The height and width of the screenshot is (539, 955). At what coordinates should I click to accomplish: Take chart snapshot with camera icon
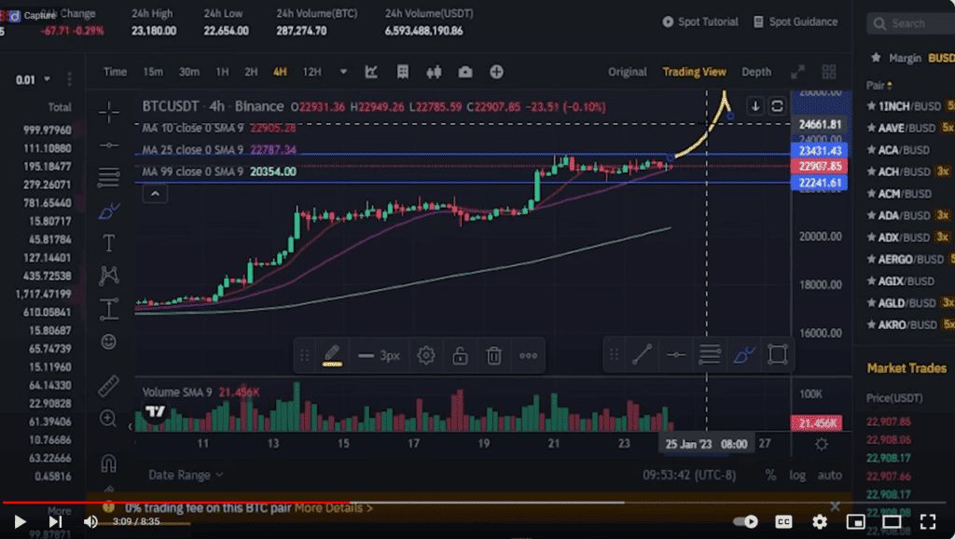pyautogui.click(x=464, y=72)
